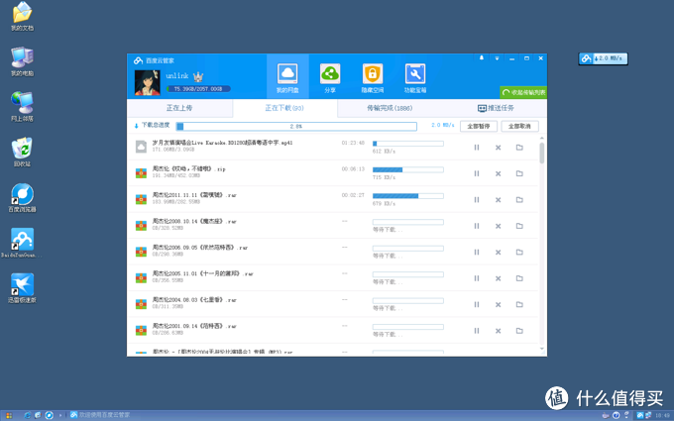Viewport: 674px width, 421px height.
Task: Pause all downloads with 全部暂停
Action: [479, 127]
